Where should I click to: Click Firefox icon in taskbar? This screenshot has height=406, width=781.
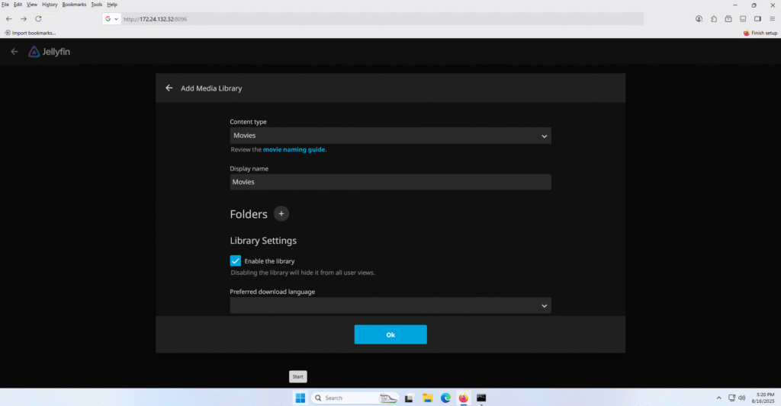464,398
